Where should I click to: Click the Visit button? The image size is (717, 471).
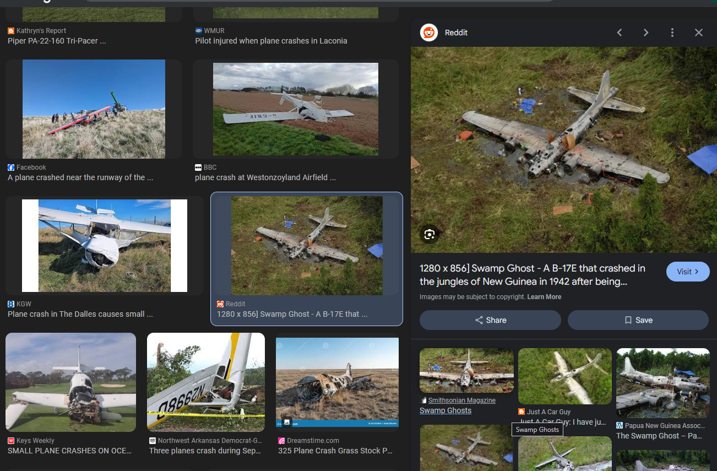688,272
